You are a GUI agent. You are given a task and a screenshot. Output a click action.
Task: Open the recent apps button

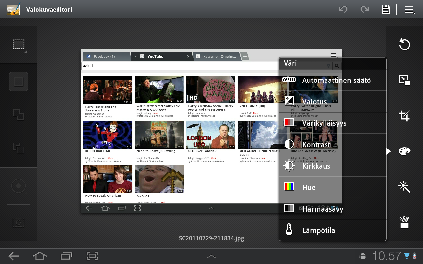coord(66,256)
